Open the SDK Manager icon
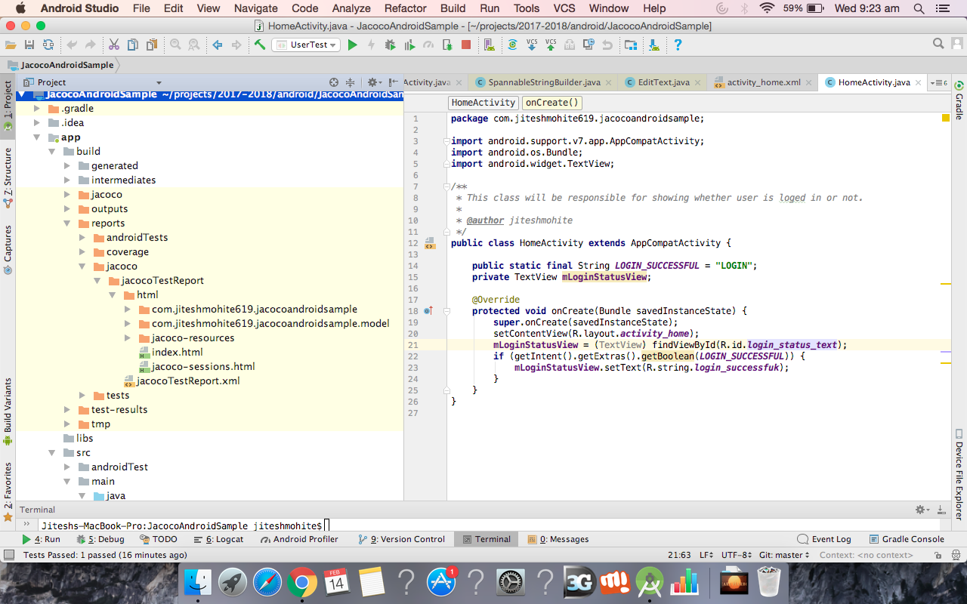Screen dimensions: 967x604 coord(654,45)
